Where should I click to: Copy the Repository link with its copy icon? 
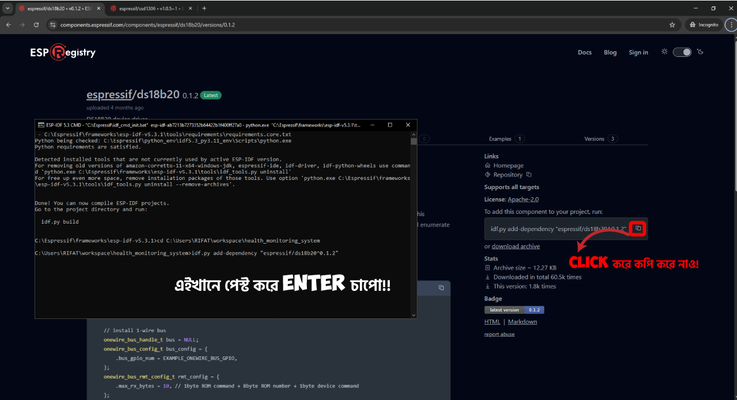pyautogui.click(x=529, y=175)
